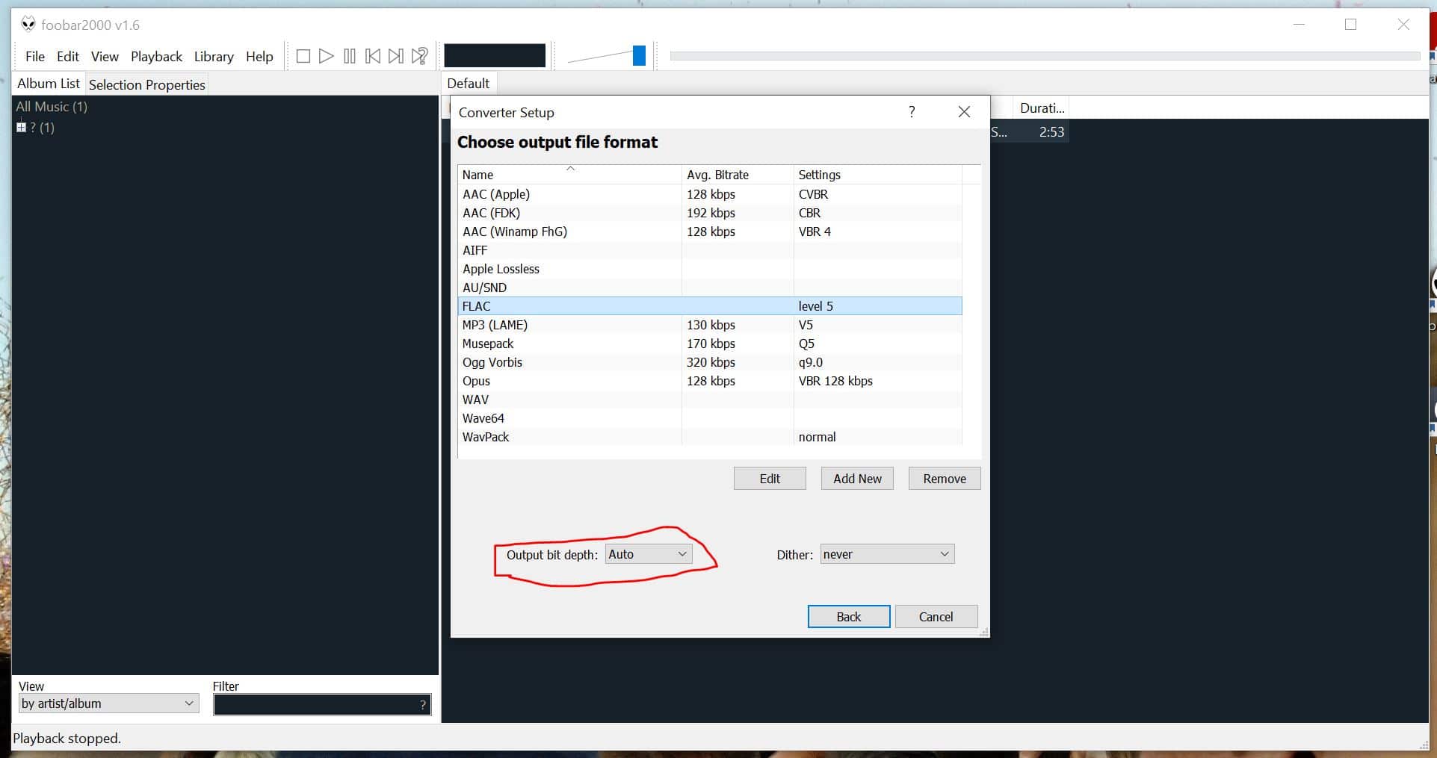The height and width of the screenshot is (758, 1437).
Task: Expand the '? (1)' album tree node
Action: tap(21, 128)
